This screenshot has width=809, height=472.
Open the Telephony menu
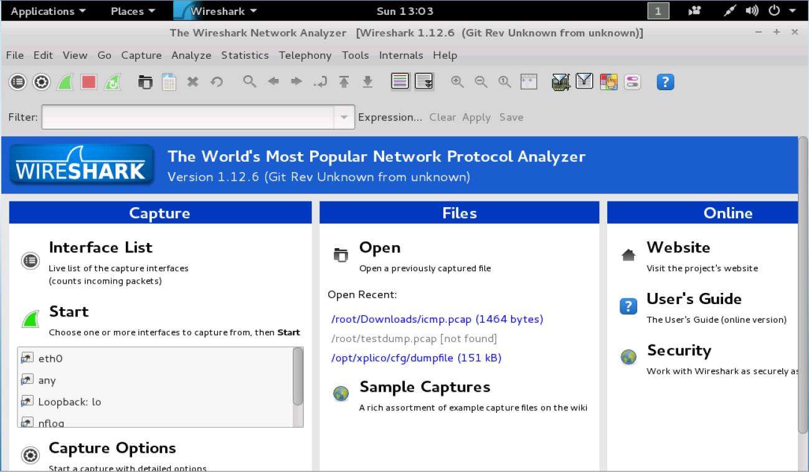[x=305, y=55]
